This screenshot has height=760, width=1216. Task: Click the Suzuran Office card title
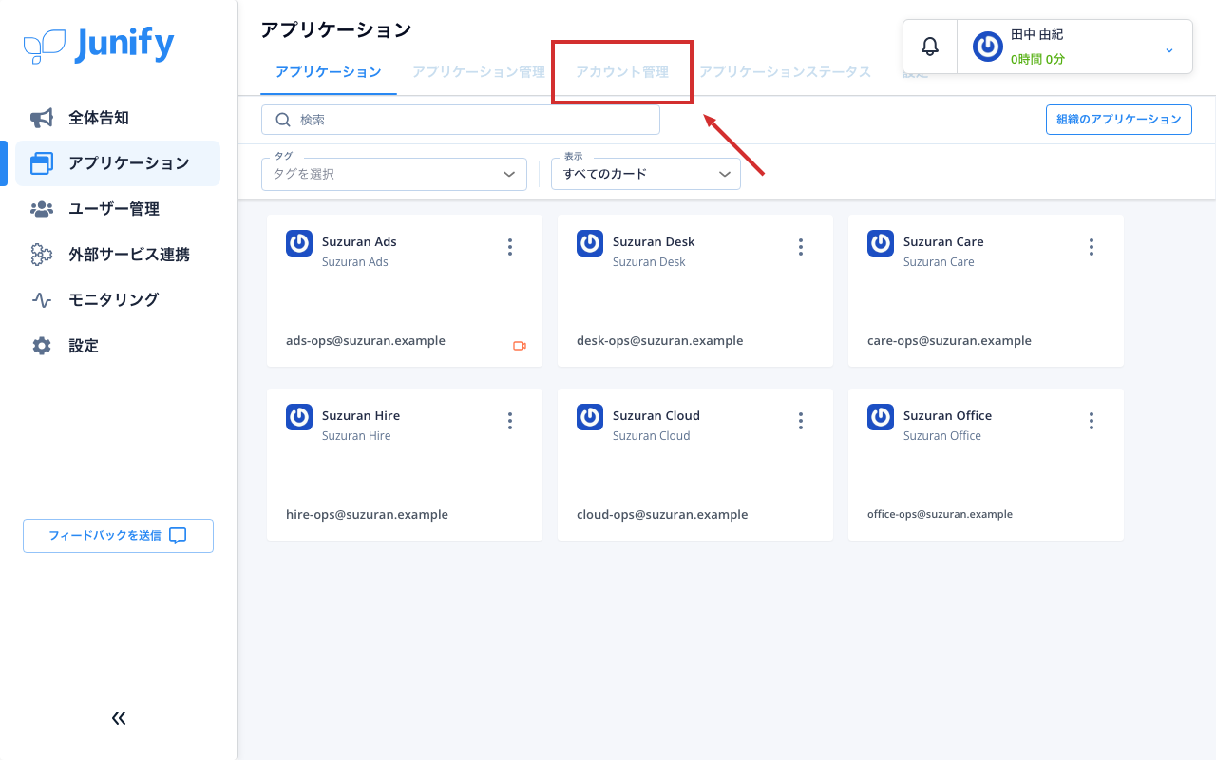pyautogui.click(x=947, y=415)
